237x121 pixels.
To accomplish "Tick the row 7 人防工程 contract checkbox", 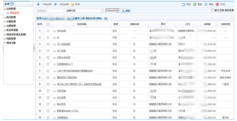I will point(48,71).
